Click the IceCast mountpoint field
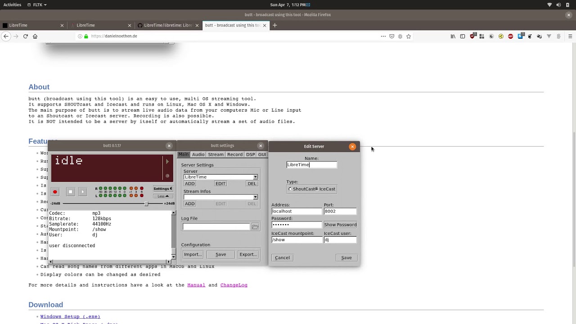 297,240
